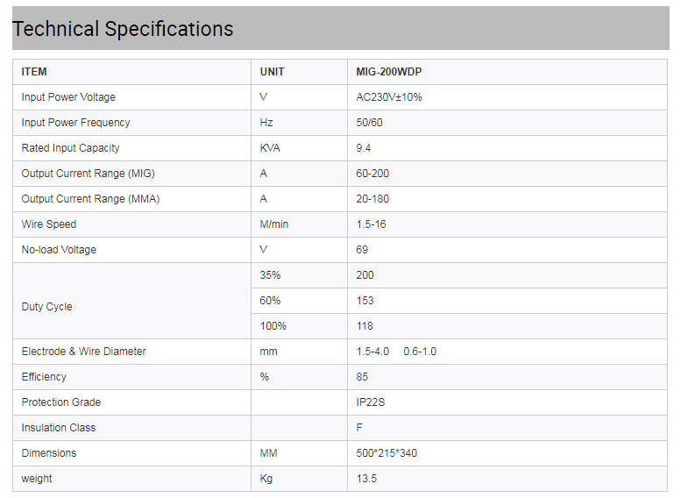688x498 pixels.
Task: Click the Rated Input Capacity label
Action: (70, 148)
